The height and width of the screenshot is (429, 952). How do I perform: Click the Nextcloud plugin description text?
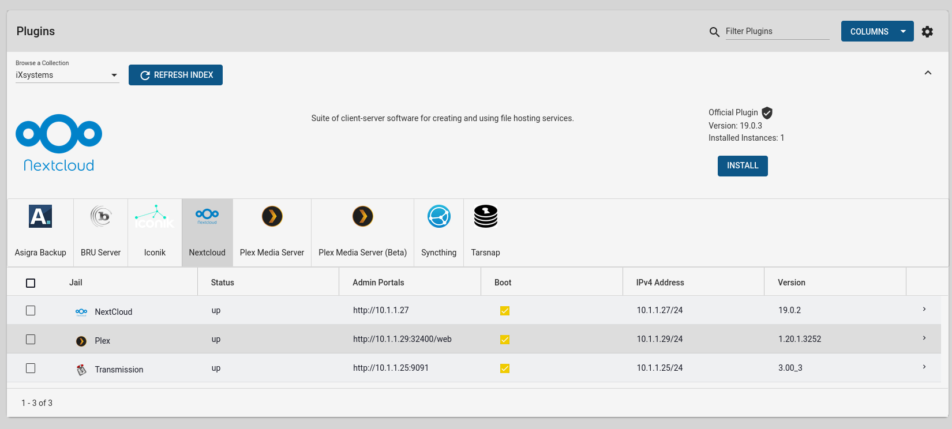443,118
